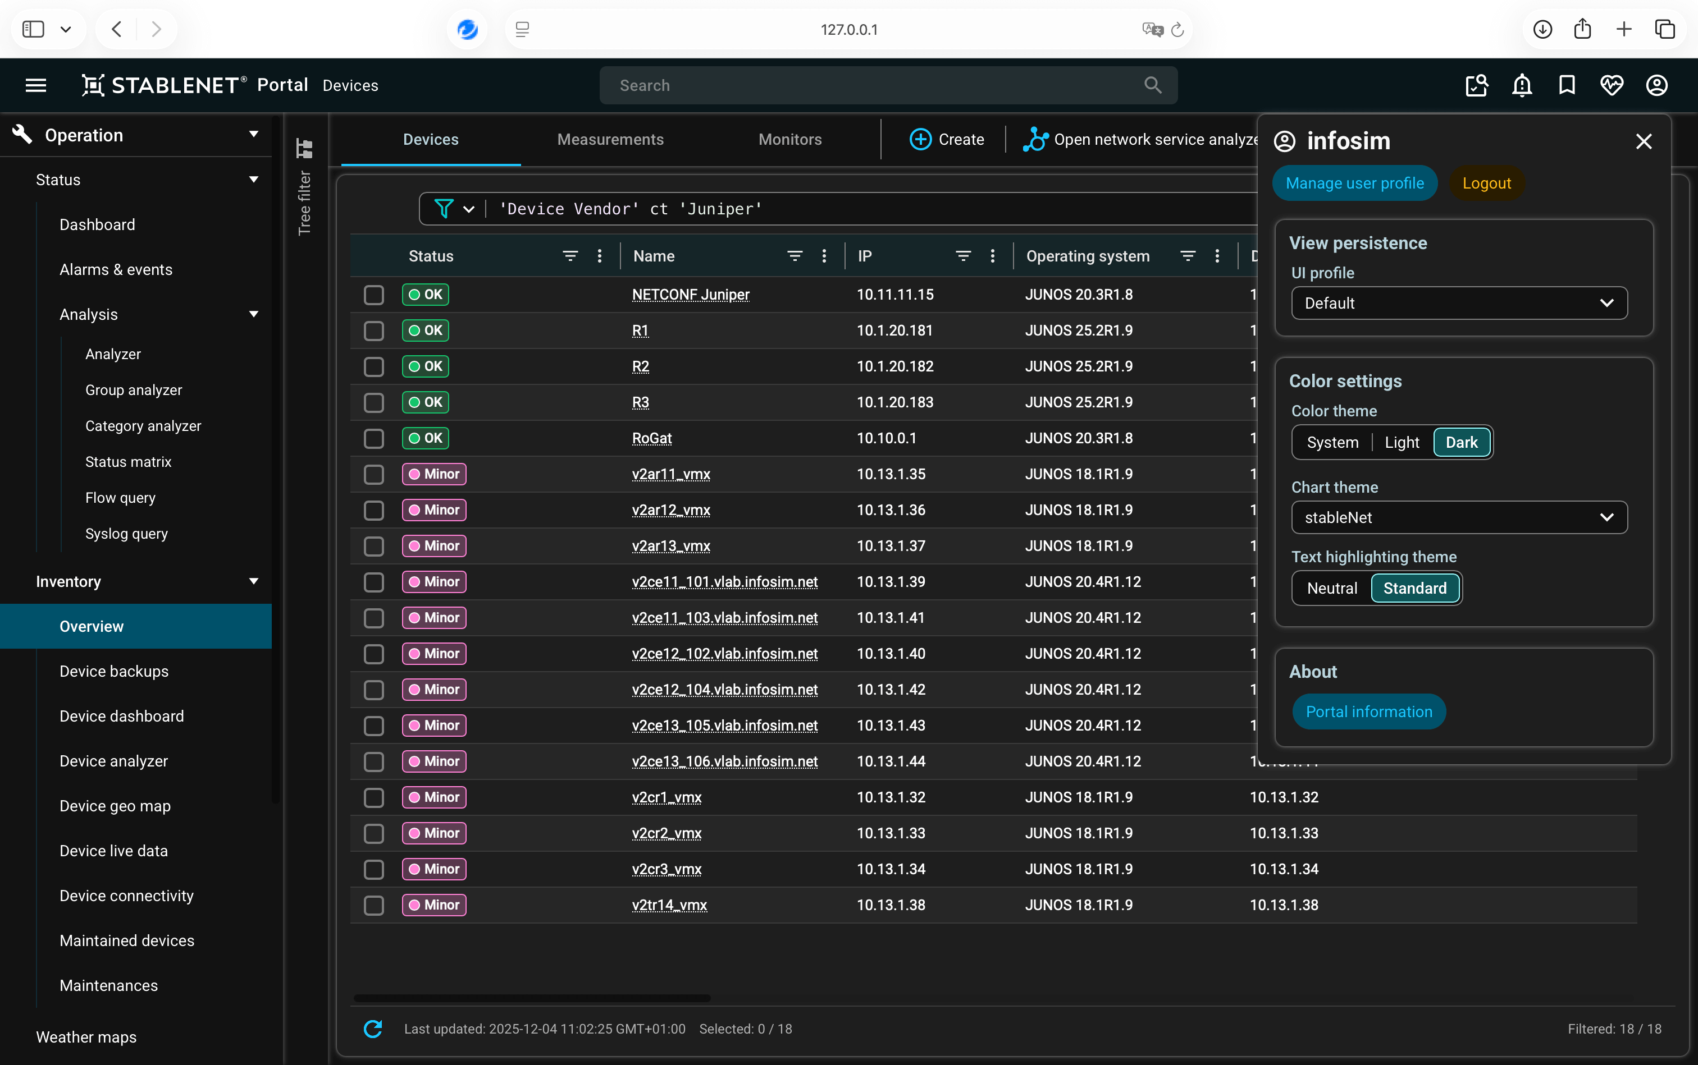The image size is (1698, 1065).
Task: Switch to the Measurements tab
Action: [x=610, y=140]
